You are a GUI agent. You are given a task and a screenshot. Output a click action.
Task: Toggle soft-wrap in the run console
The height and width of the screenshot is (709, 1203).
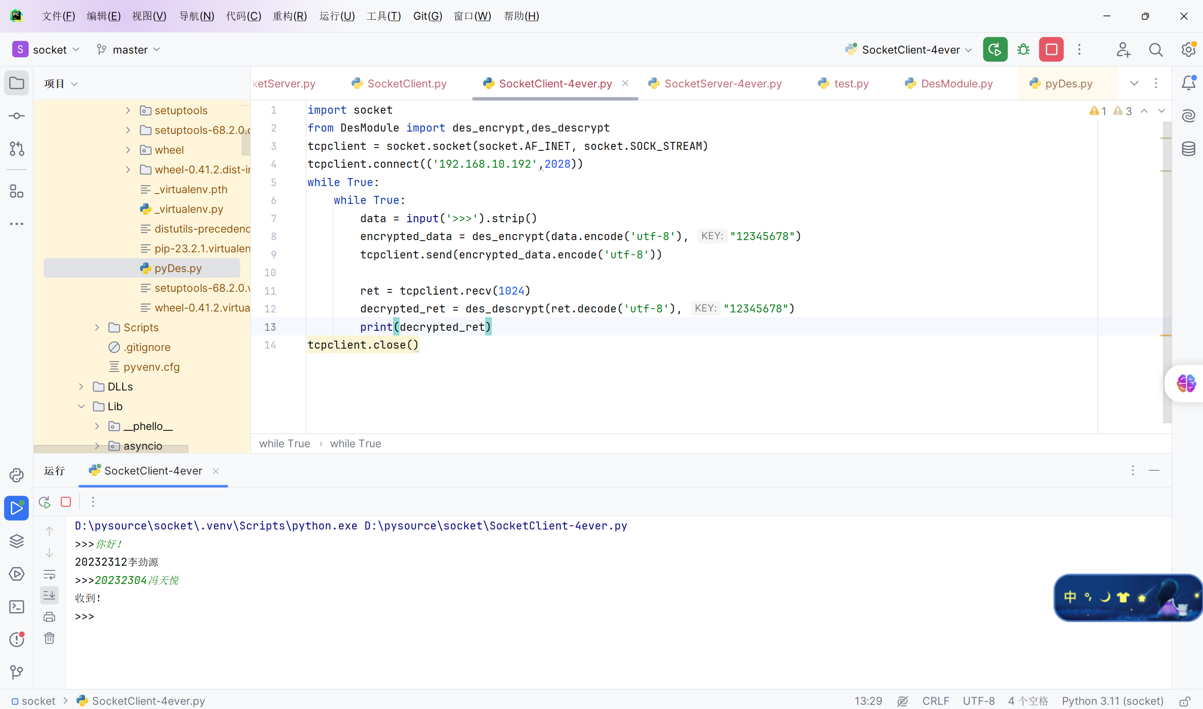click(49, 574)
